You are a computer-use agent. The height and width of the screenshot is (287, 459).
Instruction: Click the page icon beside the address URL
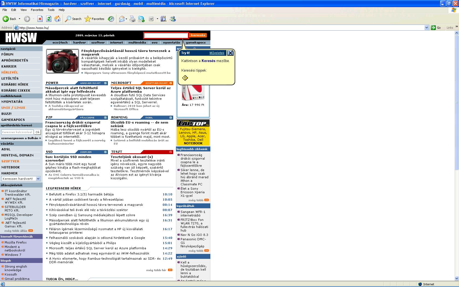coord(16,28)
